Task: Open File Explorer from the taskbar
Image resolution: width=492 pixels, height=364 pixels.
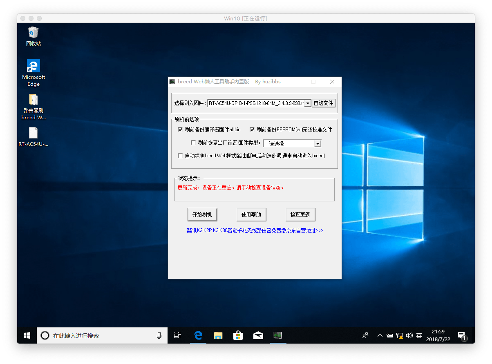Action: (x=218, y=335)
